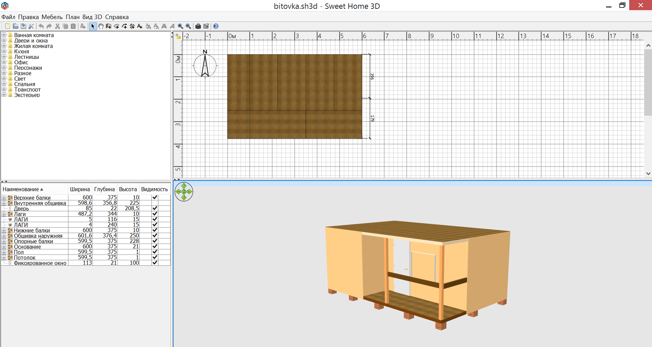Click the plan vertical scrollbar thumb
Viewport: 652px width, 347px height.
(648, 82)
